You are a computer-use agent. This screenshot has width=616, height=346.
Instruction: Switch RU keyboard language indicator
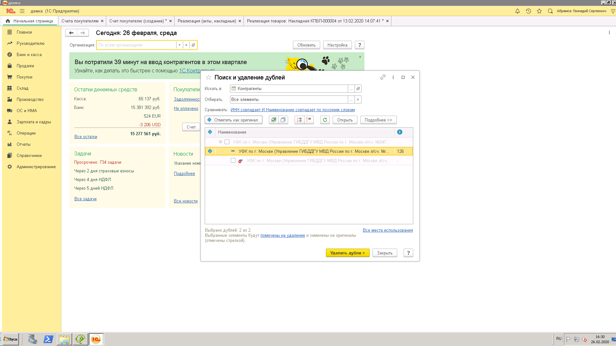pyautogui.click(x=559, y=339)
